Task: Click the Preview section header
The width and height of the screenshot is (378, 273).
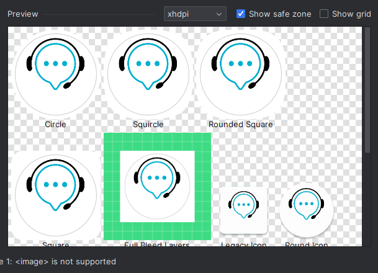Action: (22, 14)
